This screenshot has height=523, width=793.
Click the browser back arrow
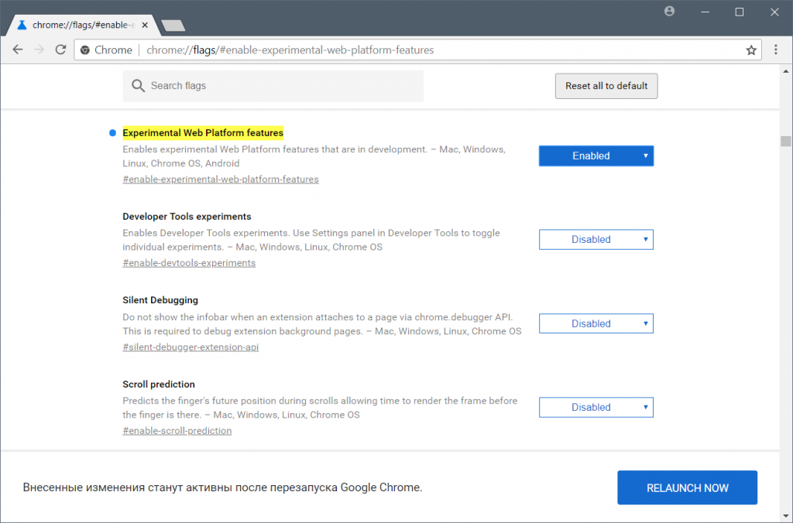17,50
